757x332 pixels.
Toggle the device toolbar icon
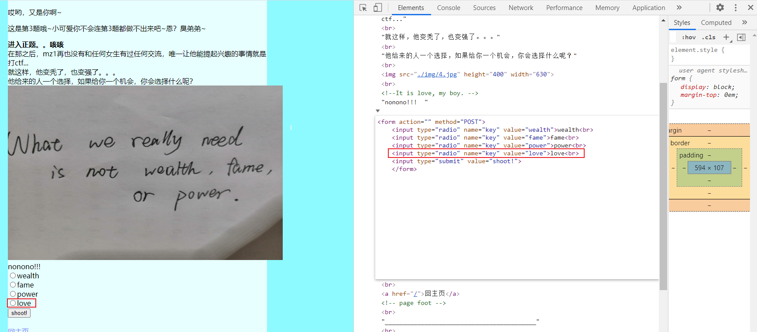pyautogui.click(x=378, y=7)
